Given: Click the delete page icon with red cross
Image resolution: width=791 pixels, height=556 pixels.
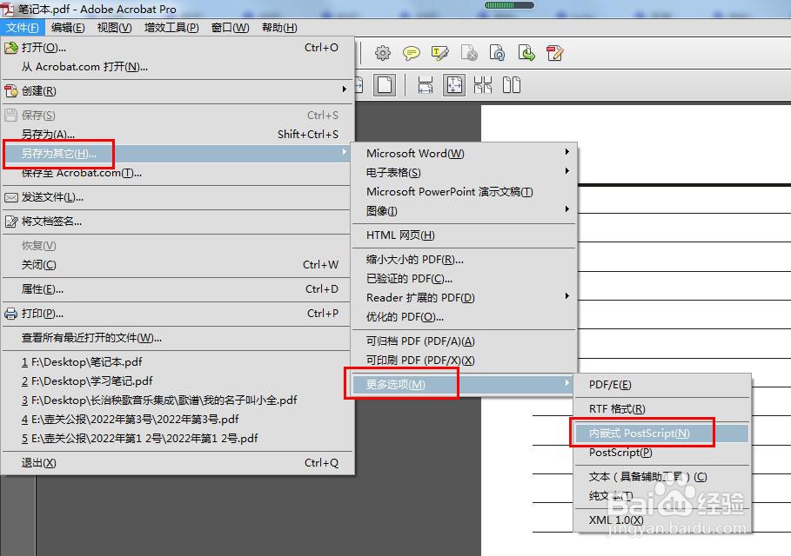Looking at the screenshot, I should click(469, 53).
